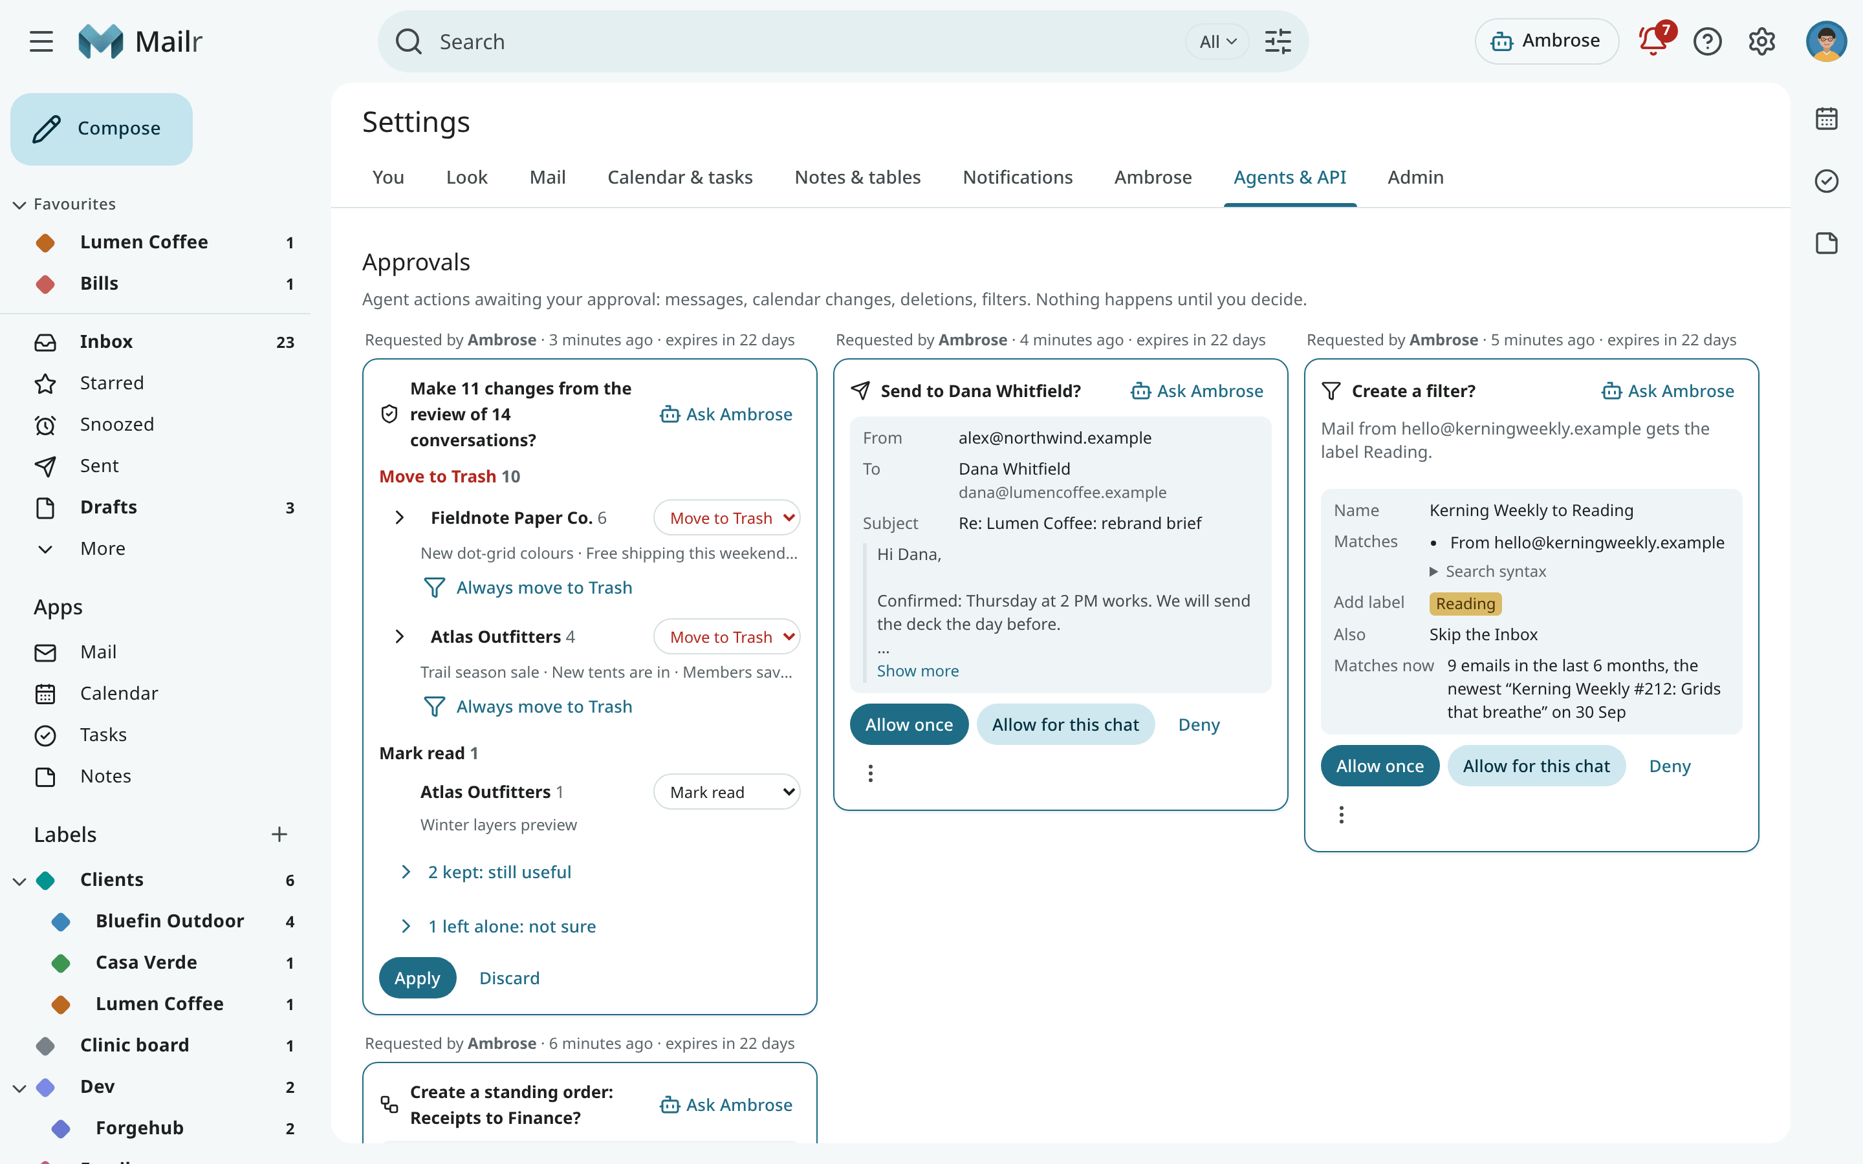Switch to the Notifications settings tab
The height and width of the screenshot is (1164, 1863).
pos(1017,177)
